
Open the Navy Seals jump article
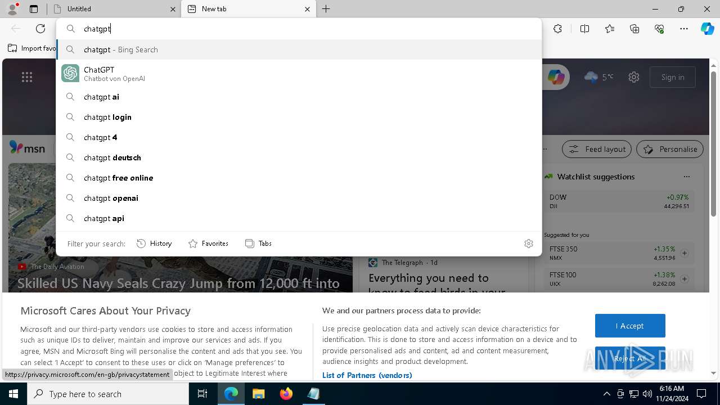(178, 283)
